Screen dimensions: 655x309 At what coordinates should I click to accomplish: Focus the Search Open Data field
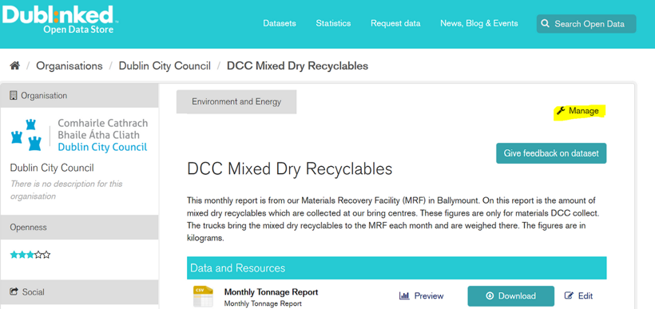pyautogui.click(x=586, y=24)
